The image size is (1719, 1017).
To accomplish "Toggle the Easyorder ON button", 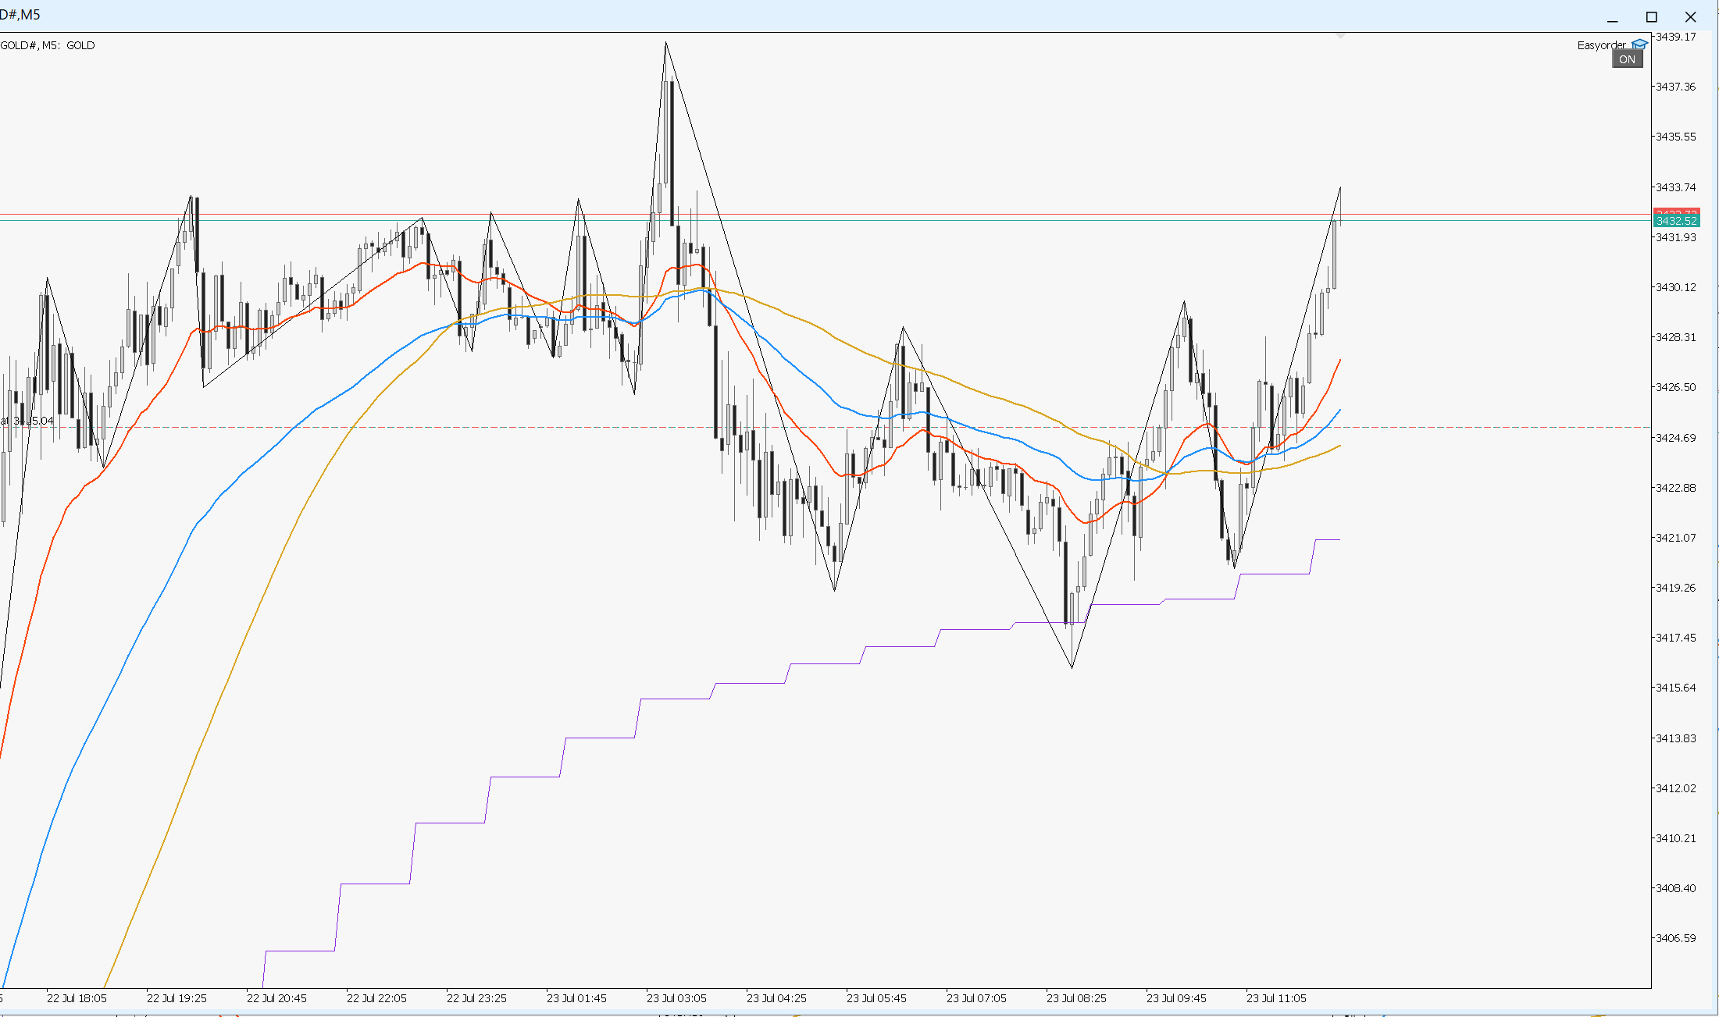I will [1627, 59].
